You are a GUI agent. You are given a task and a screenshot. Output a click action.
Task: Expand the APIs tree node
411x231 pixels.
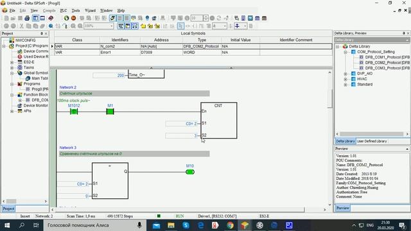pyautogui.click(x=12, y=111)
